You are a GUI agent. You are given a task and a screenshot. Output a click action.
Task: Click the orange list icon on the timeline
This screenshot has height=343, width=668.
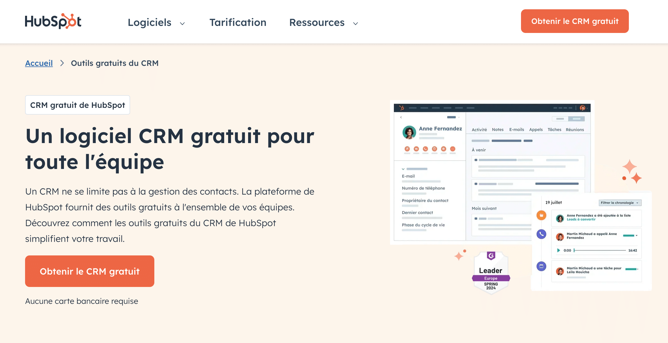(541, 215)
